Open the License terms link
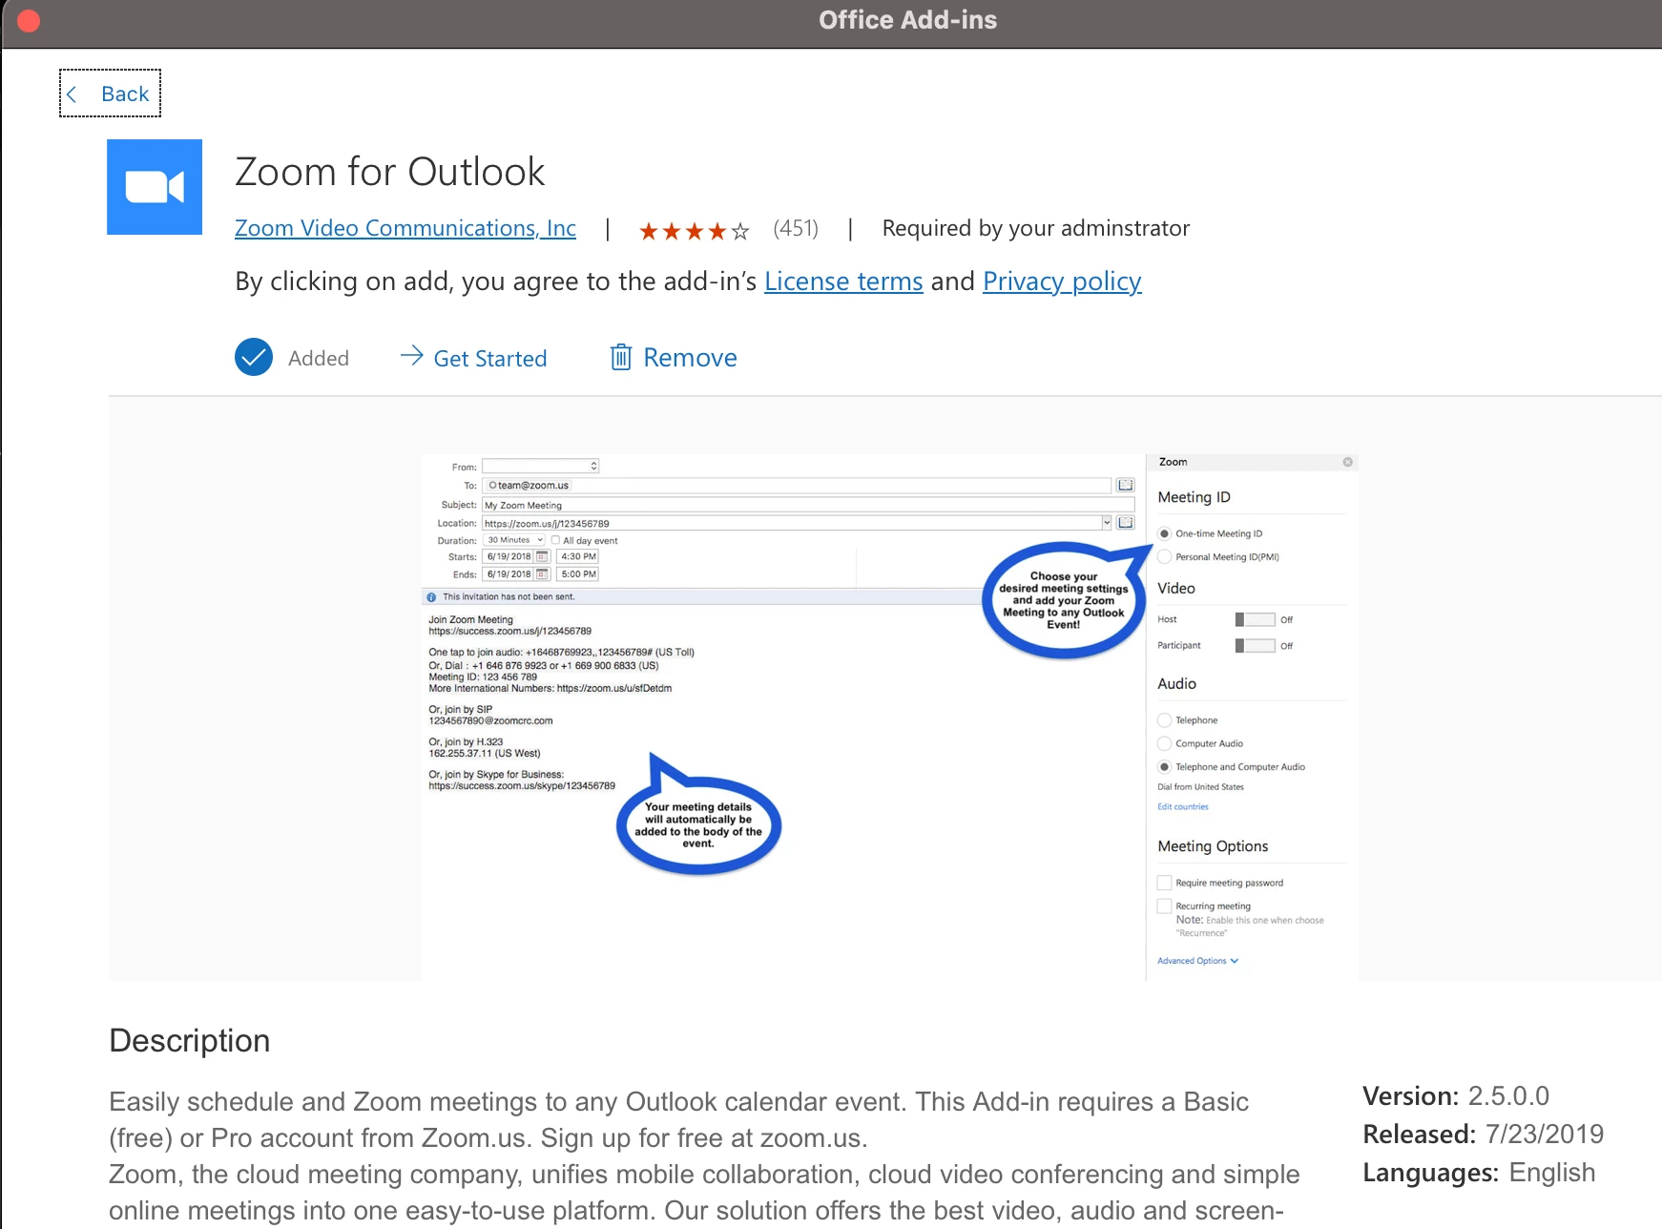The height and width of the screenshot is (1229, 1662). (843, 281)
